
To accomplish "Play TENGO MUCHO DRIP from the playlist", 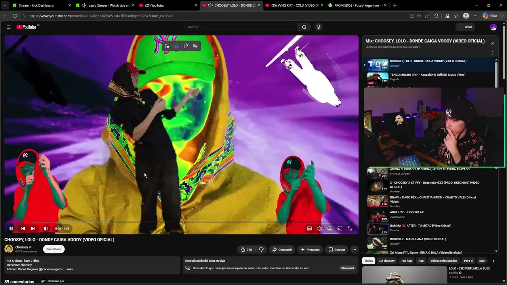I will pyautogui.click(x=429, y=78).
